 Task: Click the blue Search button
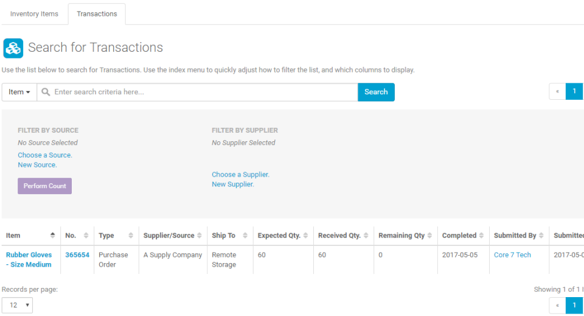[376, 92]
